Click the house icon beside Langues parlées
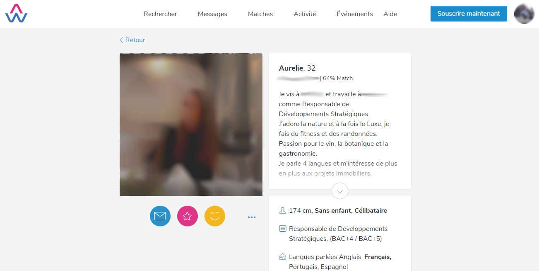Image resolution: width=539 pixels, height=271 pixels. (283, 257)
